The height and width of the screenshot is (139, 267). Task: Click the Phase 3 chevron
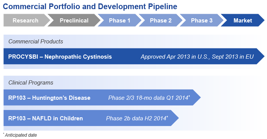tap(202, 20)
